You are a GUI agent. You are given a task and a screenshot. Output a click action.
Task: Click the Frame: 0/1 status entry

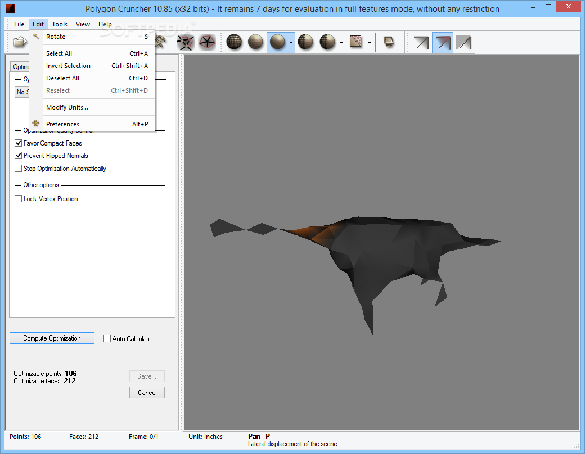143,437
